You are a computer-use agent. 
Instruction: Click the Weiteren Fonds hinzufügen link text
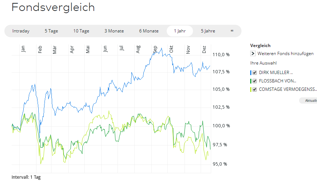[285, 54]
